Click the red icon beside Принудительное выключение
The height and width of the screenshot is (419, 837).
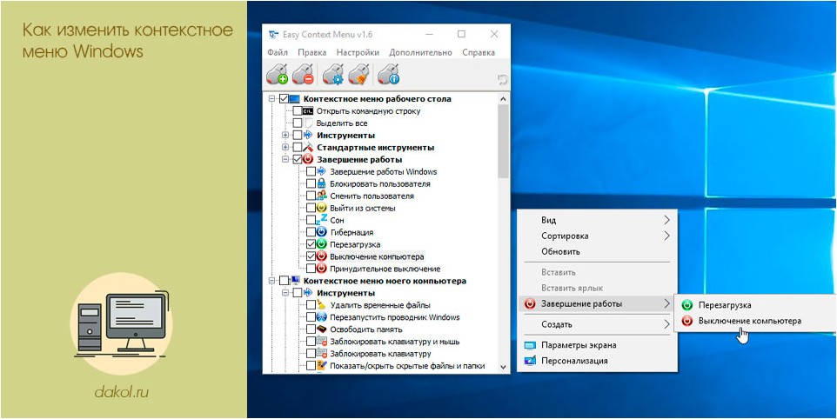321,268
